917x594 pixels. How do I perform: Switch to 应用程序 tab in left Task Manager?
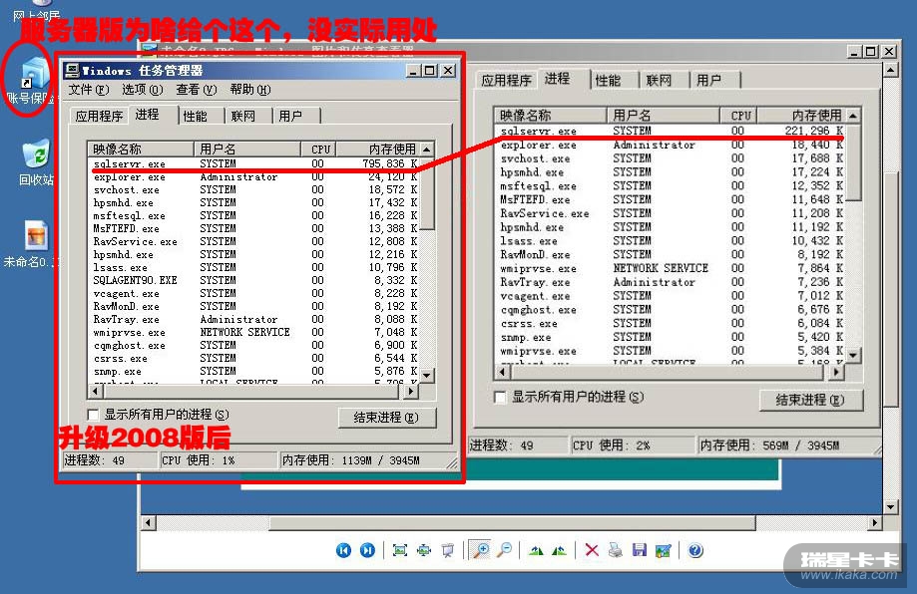pyautogui.click(x=99, y=116)
